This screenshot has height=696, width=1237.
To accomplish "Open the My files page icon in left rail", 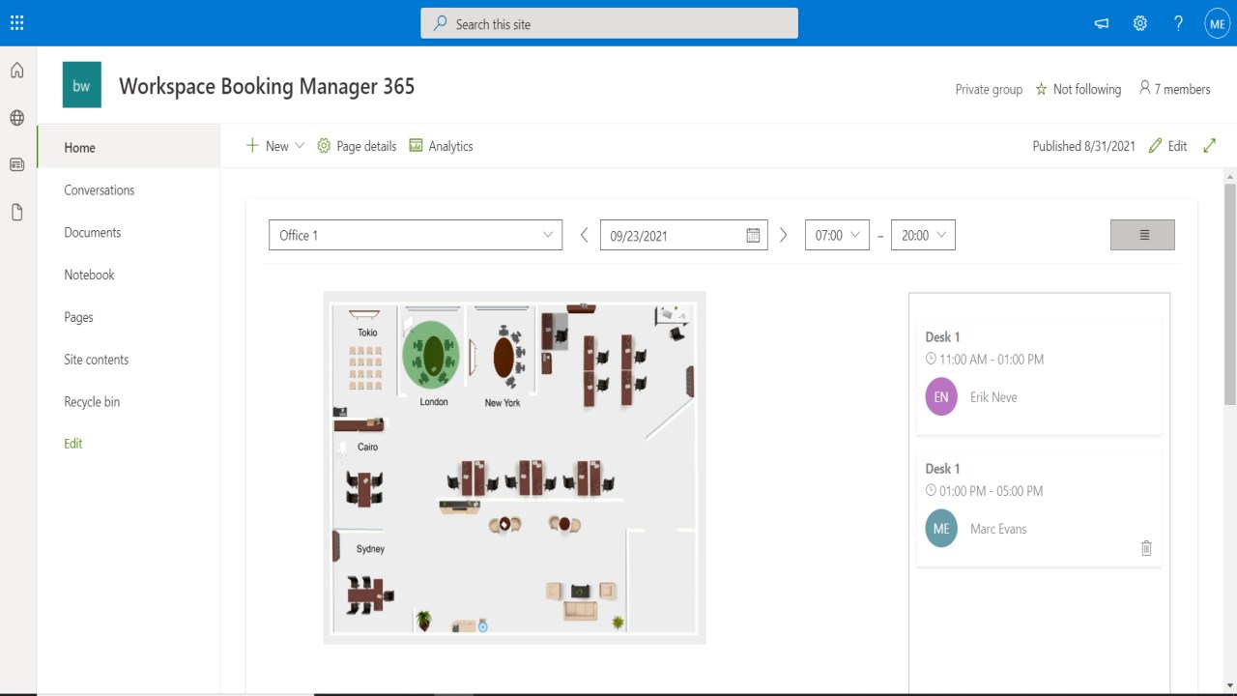I will 16,213.
